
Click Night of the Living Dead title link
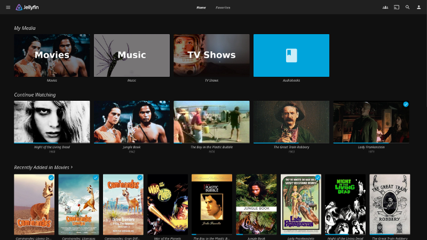[x=52, y=147]
